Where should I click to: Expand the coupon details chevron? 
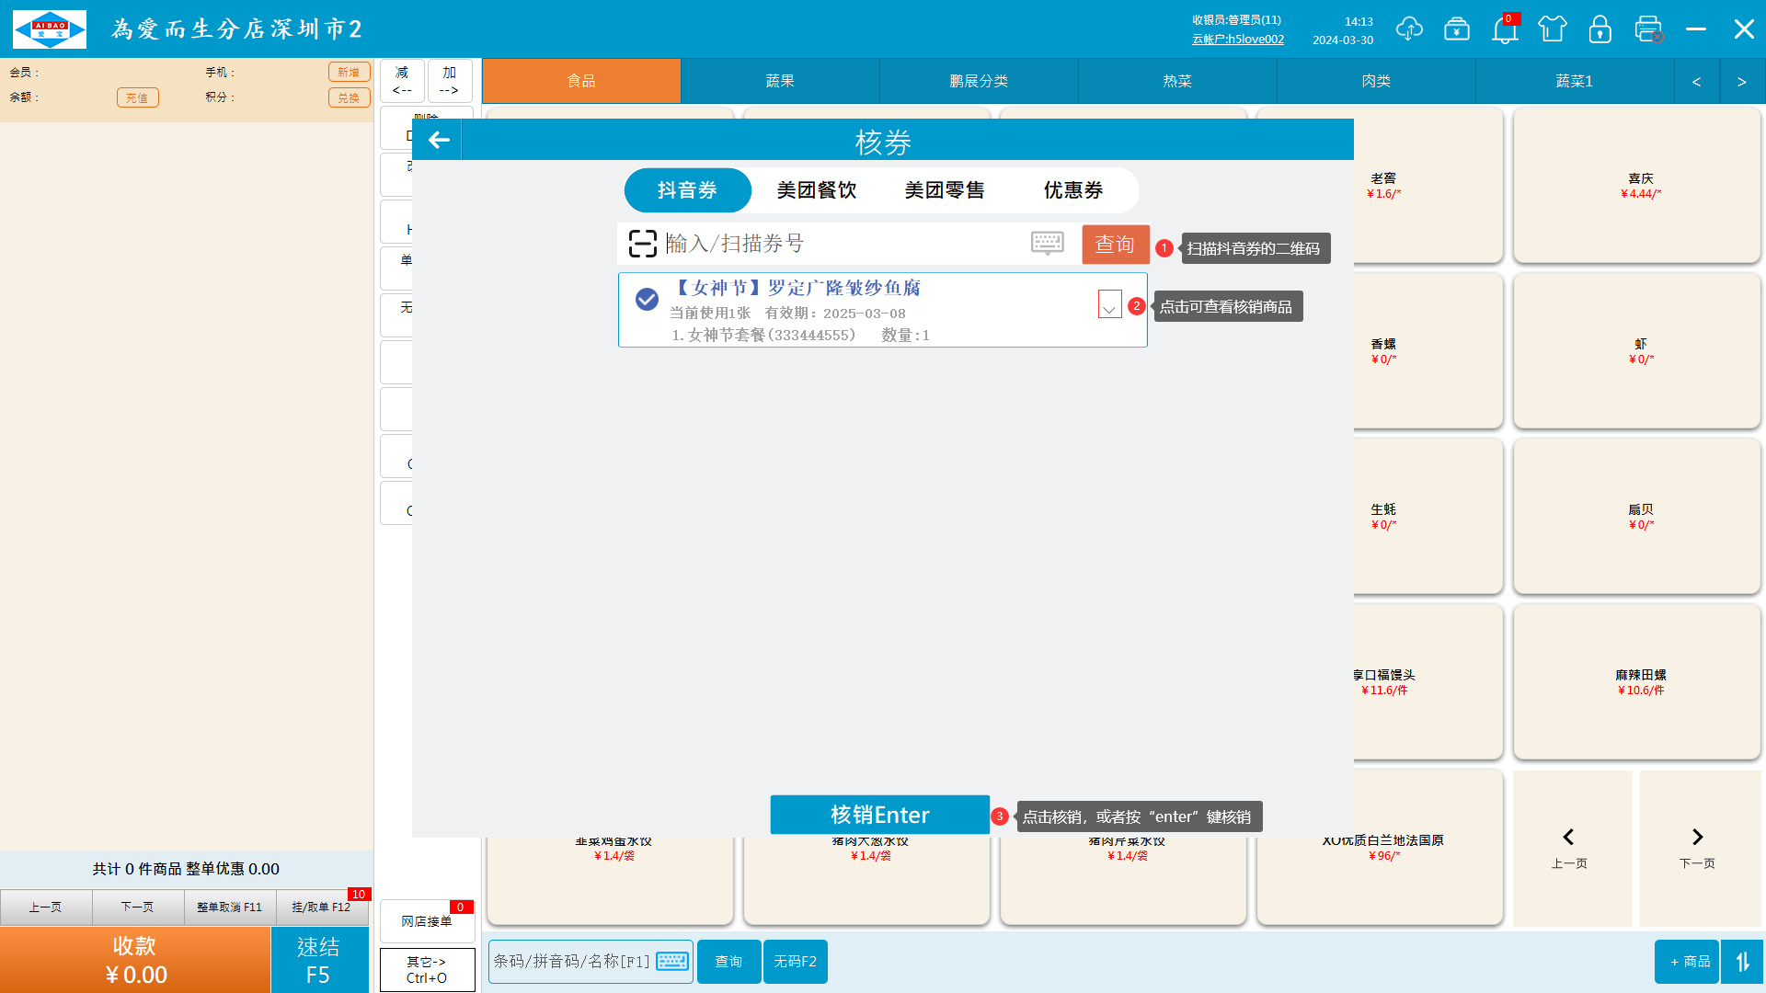(x=1109, y=304)
